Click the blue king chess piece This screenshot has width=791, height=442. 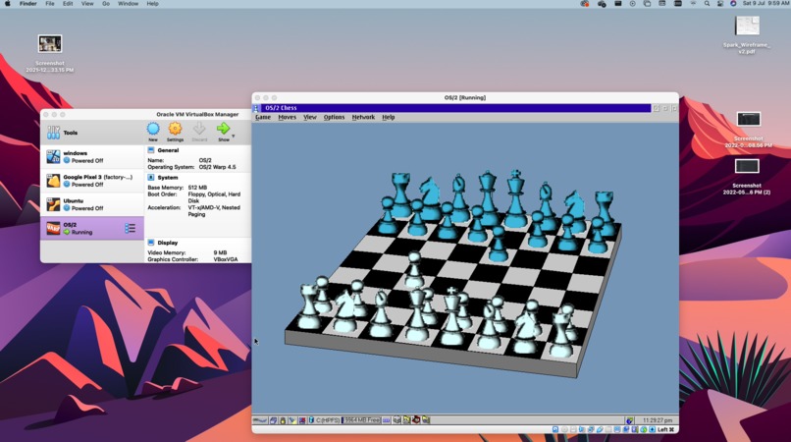514,199
